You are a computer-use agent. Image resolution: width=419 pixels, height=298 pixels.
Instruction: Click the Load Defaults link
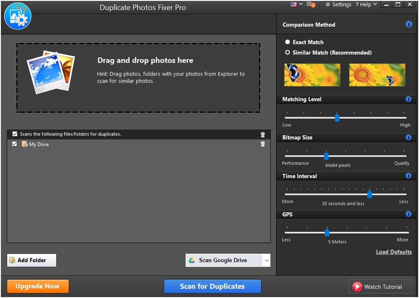tap(394, 252)
